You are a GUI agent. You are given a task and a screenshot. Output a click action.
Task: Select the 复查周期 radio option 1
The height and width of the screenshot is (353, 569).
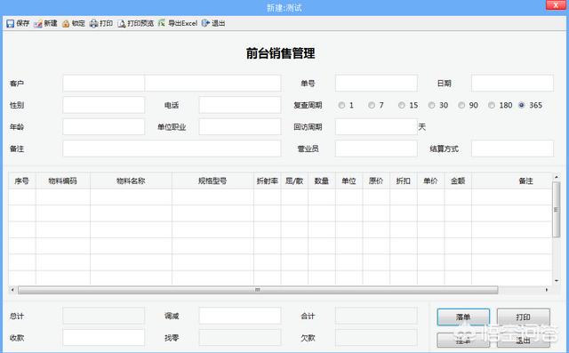(341, 105)
